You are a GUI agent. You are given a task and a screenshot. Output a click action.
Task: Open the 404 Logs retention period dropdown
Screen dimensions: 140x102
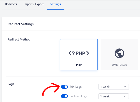(x=114, y=87)
